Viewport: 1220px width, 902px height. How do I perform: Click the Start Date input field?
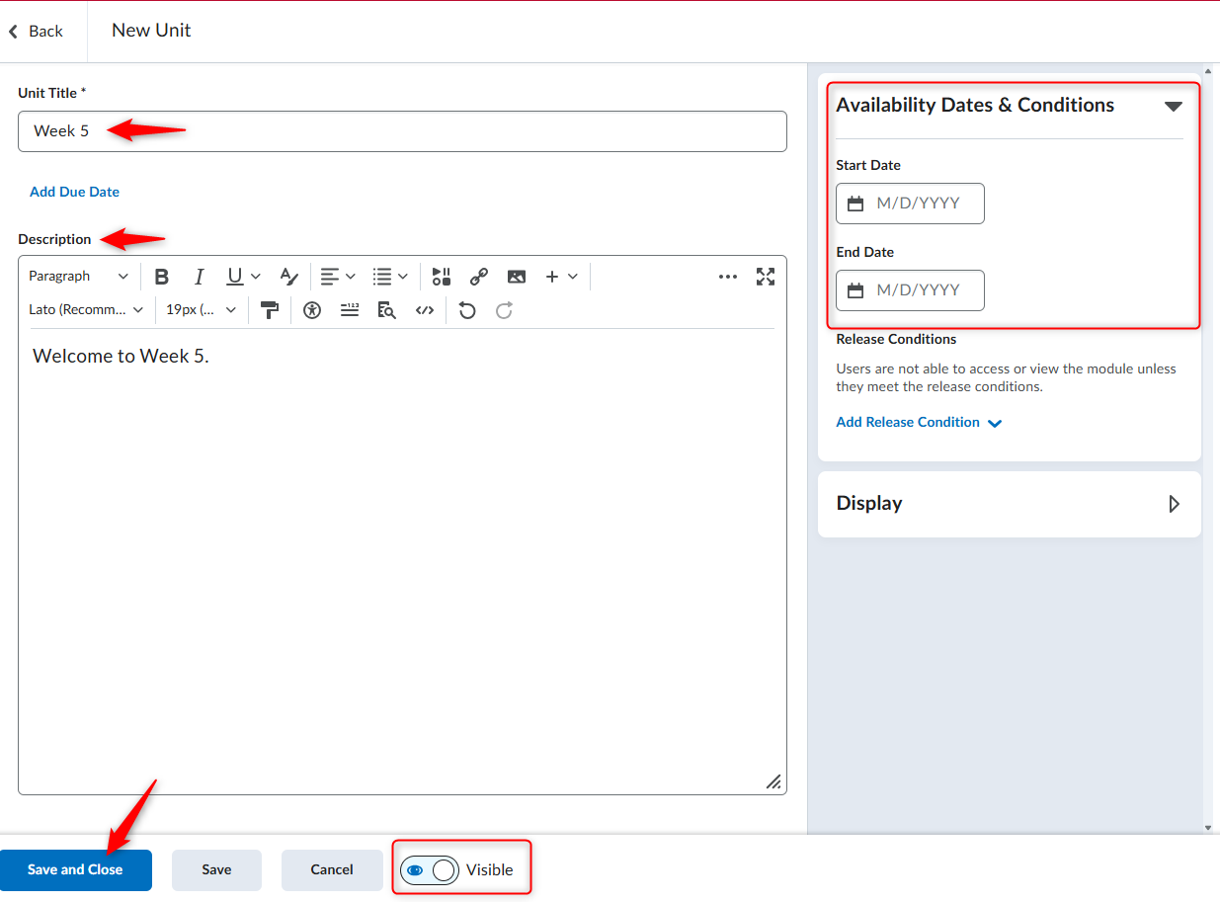[910, 204]
